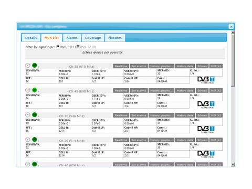Screen dimensions: 252x189
Task: Click DVB-T Terrestrial logo in Ch 30 row
Action: click(206, 129)
